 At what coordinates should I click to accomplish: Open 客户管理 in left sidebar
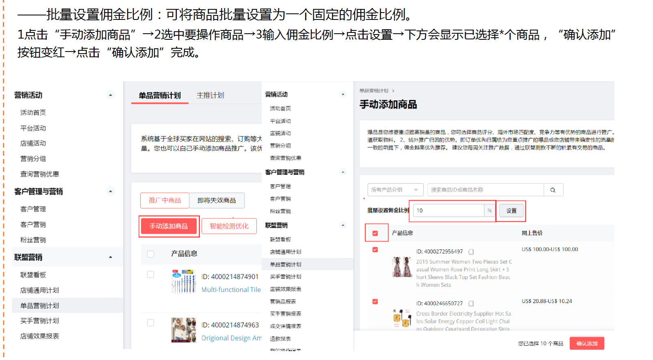tap(33, 209)
